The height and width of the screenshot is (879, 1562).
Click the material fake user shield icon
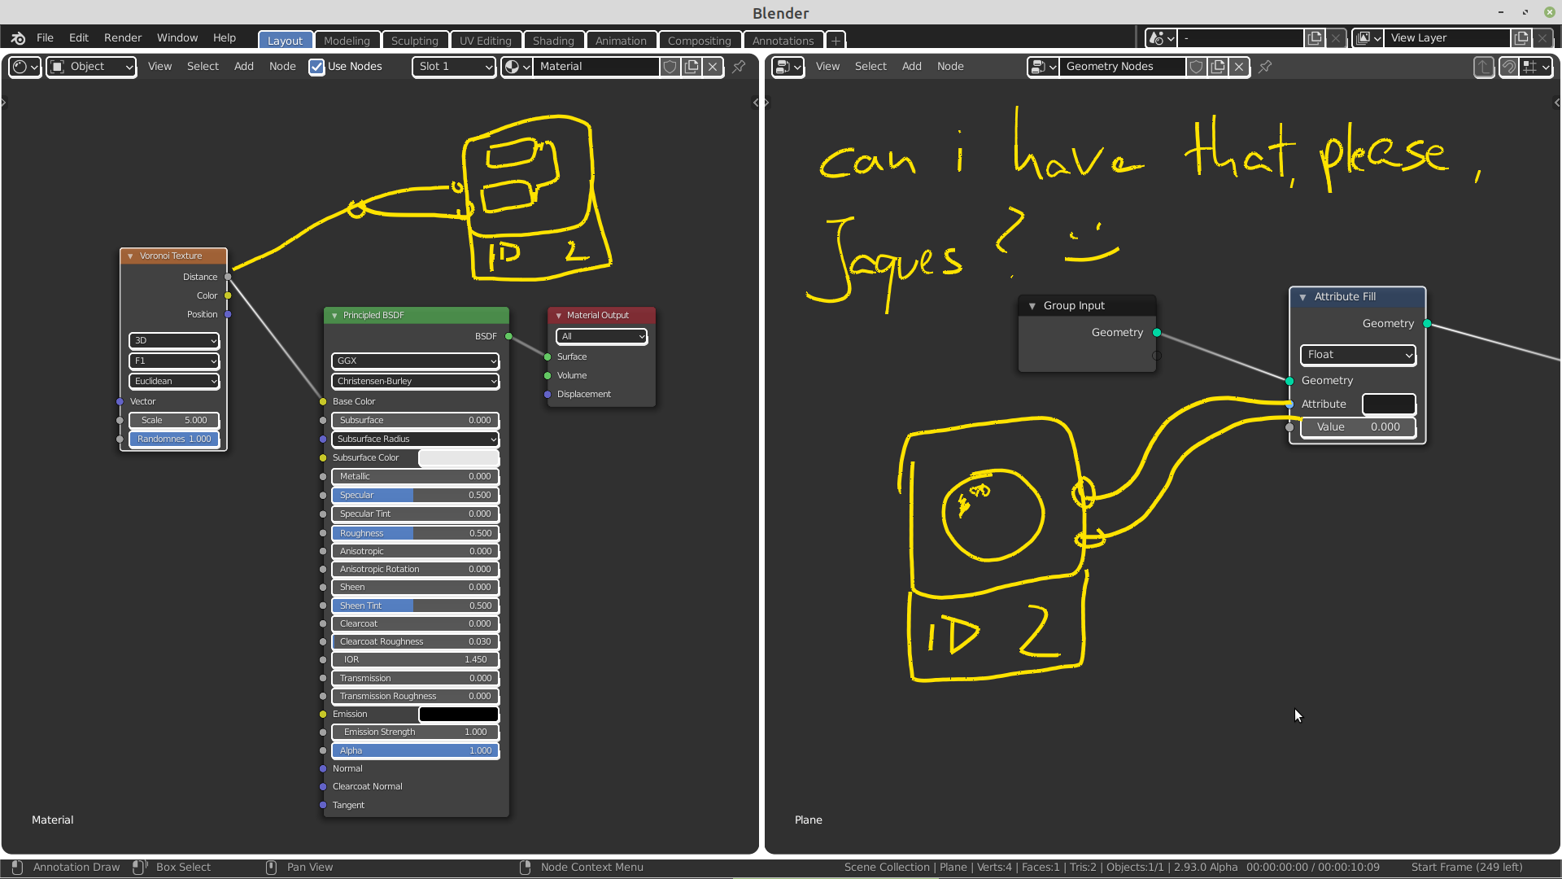click(670, 67)
